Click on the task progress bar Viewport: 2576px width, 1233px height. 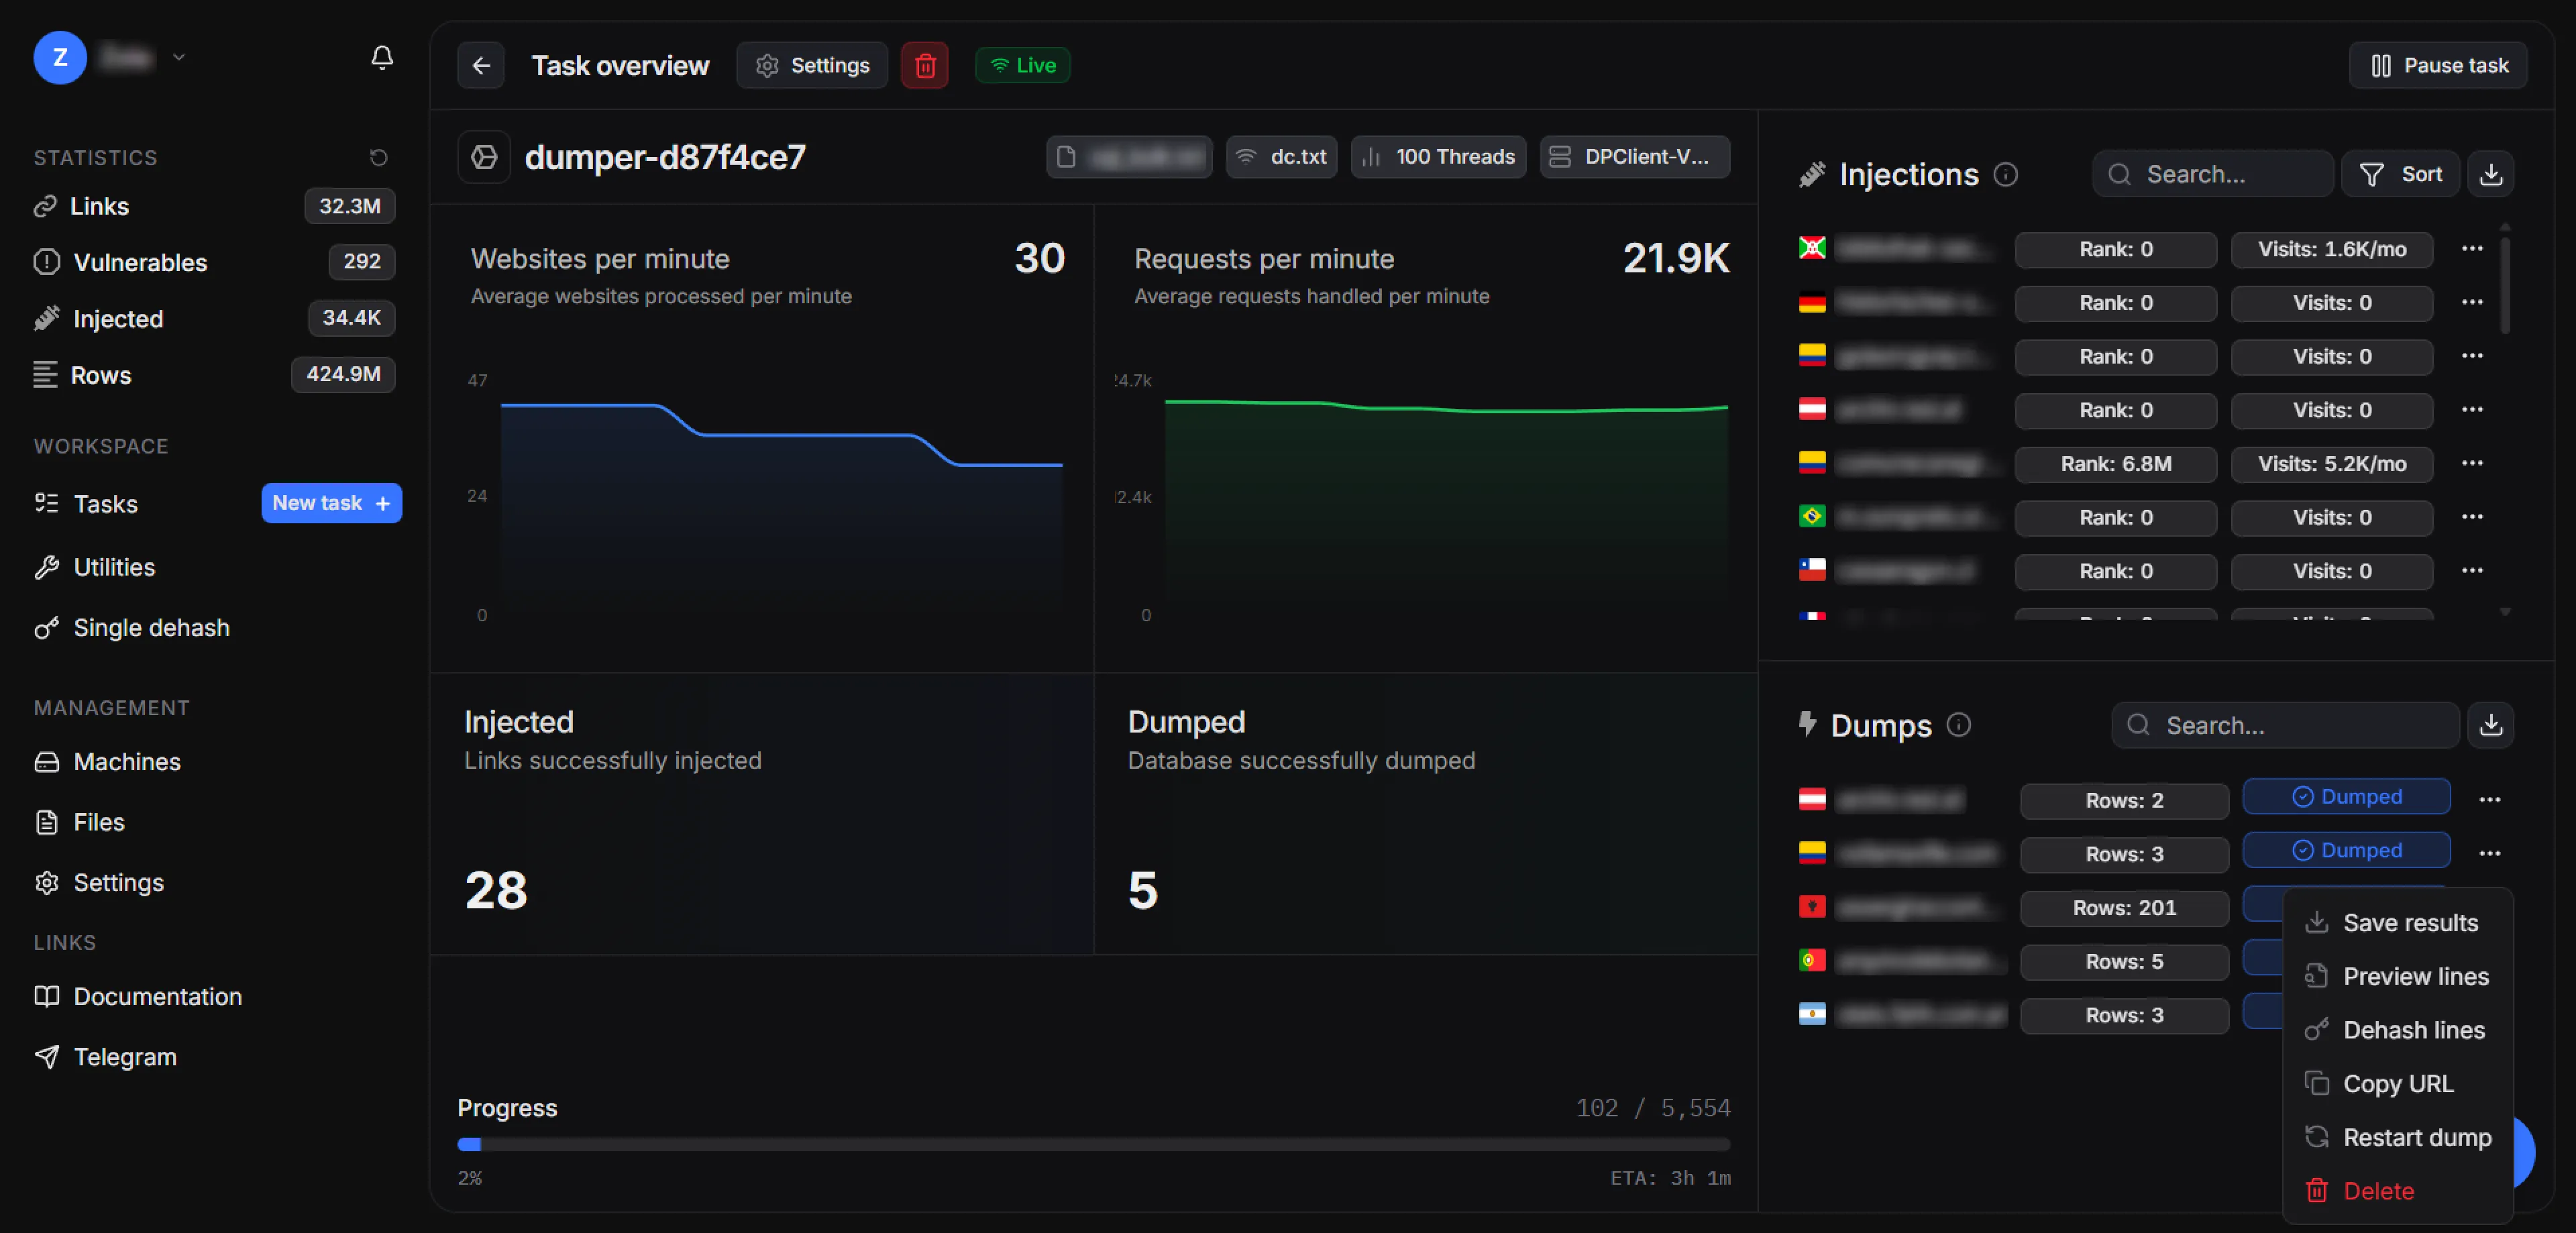click(x=1093, y=1144)
